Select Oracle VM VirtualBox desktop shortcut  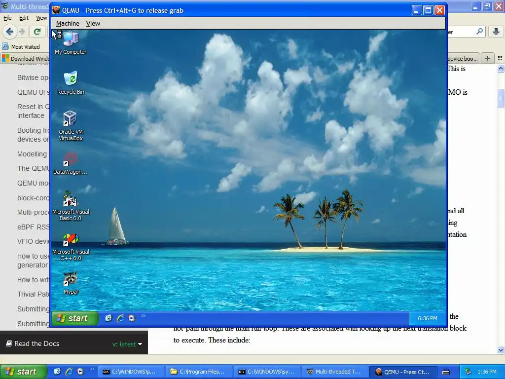[x=71, y=126]
